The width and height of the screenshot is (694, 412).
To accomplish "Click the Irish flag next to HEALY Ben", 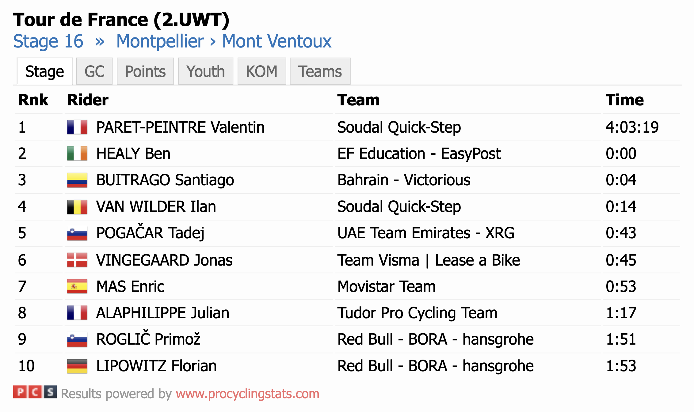I will 77,153.
